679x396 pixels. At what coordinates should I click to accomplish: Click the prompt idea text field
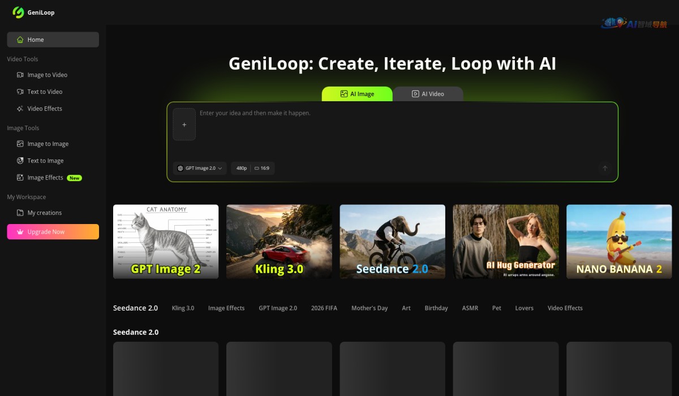[405, 131]
